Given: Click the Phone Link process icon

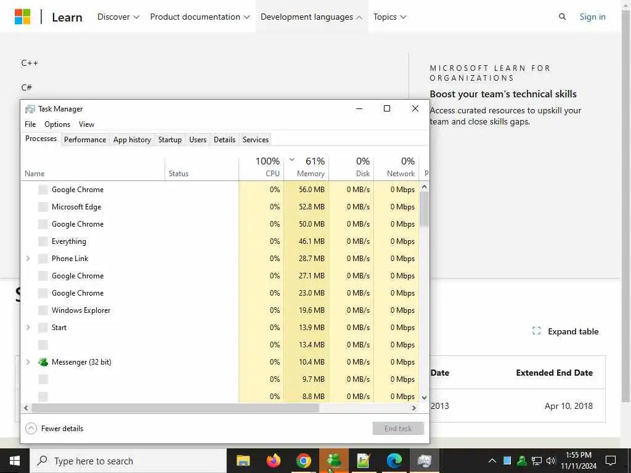Looking at the screenshot, I should pos(43,259).
